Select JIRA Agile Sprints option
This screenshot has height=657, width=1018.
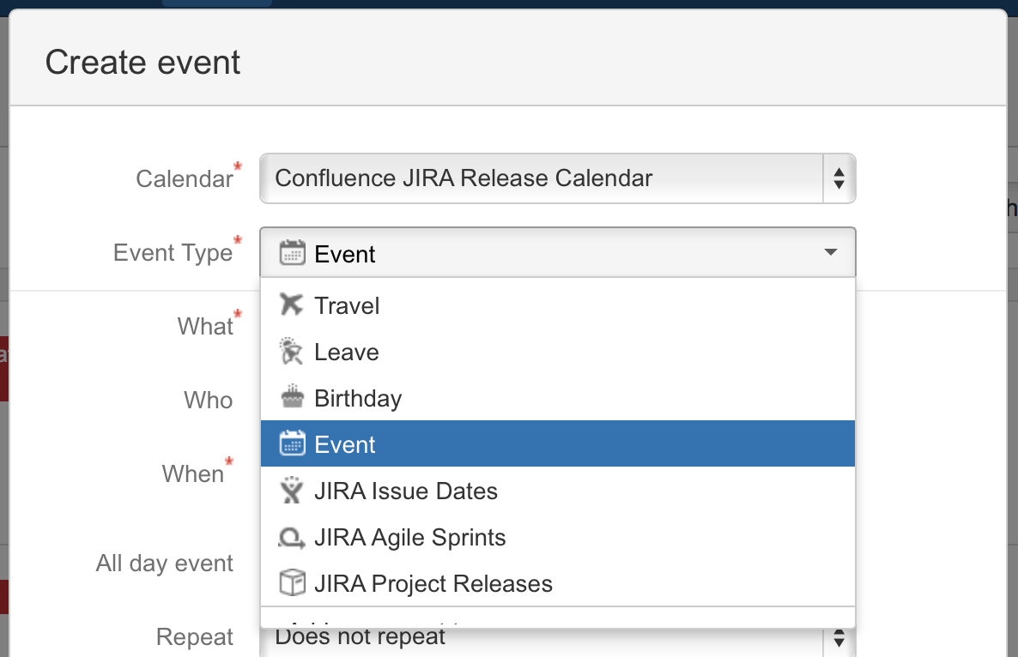click(x=558, y=537)
